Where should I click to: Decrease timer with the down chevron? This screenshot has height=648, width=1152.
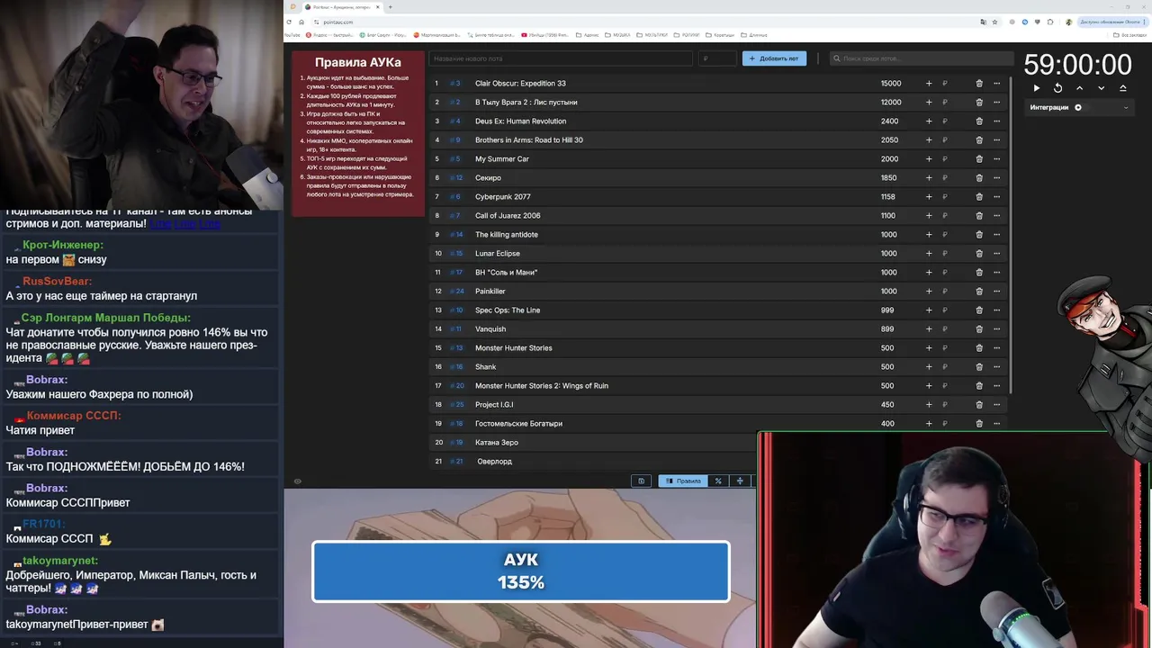pos(1101,88)
